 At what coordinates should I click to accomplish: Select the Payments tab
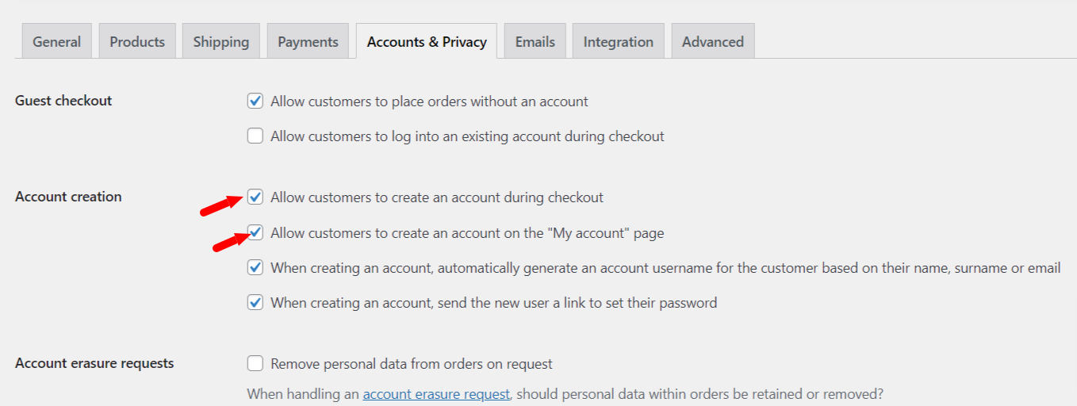pyautogui.click(x=308, y=41)
